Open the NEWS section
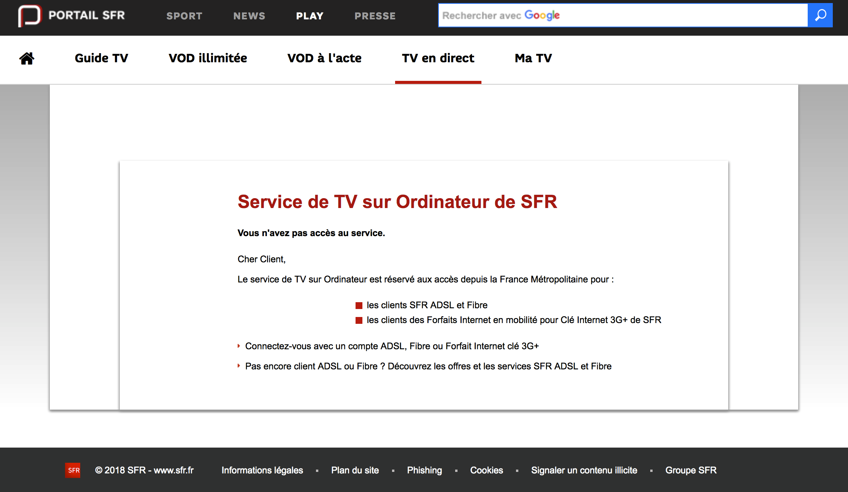Viewport: 848px width, 492px height. tap(249, 16)
